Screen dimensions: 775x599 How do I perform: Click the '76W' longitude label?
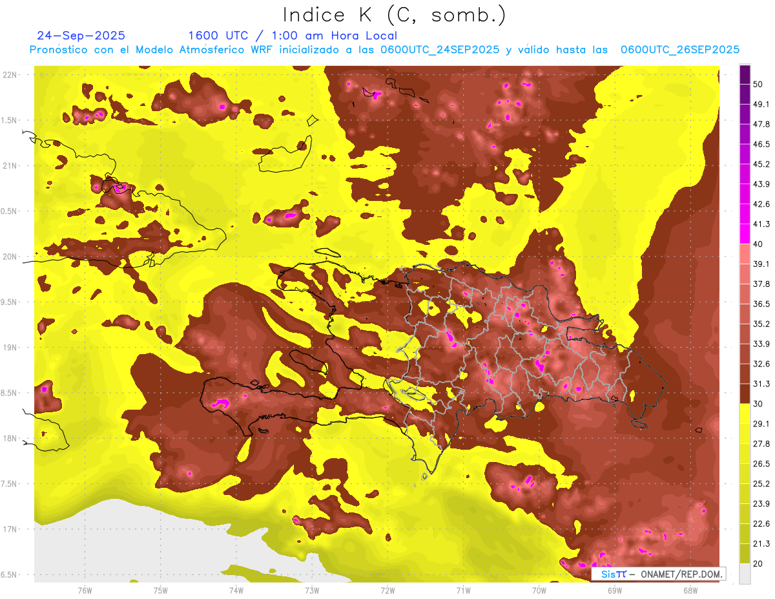click(x=85, y=591)
